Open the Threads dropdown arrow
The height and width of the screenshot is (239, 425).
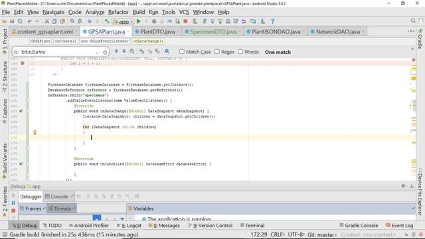point(74,208)
